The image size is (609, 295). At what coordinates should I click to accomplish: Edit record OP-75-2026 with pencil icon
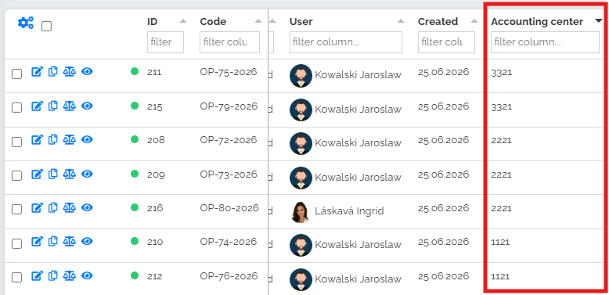click(37, 72)
